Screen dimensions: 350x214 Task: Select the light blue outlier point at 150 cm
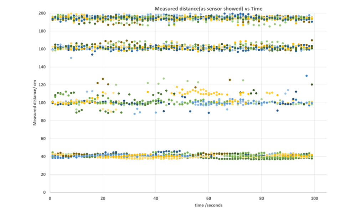click(71, 58)
